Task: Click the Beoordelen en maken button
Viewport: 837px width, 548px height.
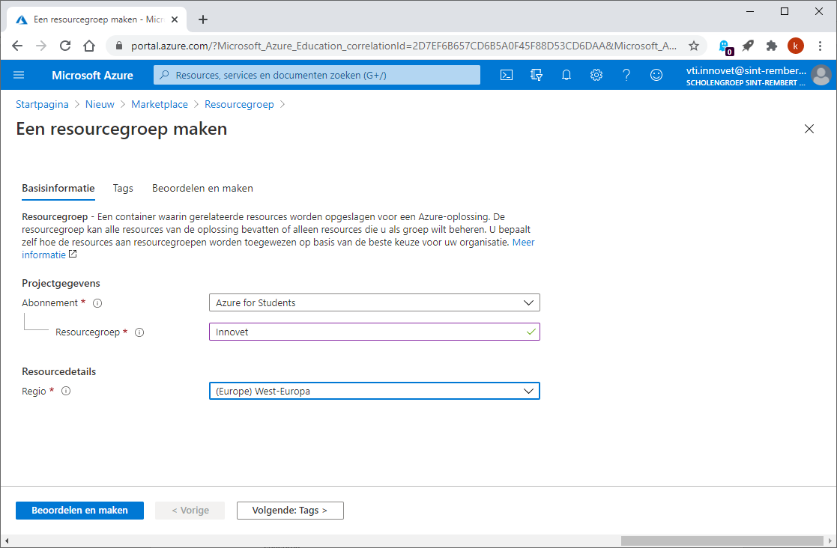Action: click(x=79, y=510)
